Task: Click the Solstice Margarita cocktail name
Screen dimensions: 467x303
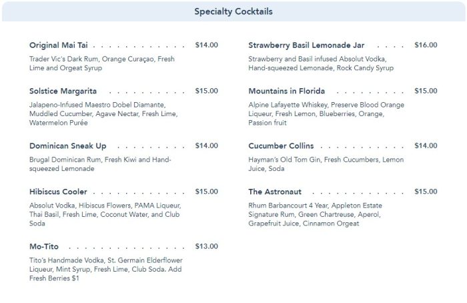Action: click(63, 91)
